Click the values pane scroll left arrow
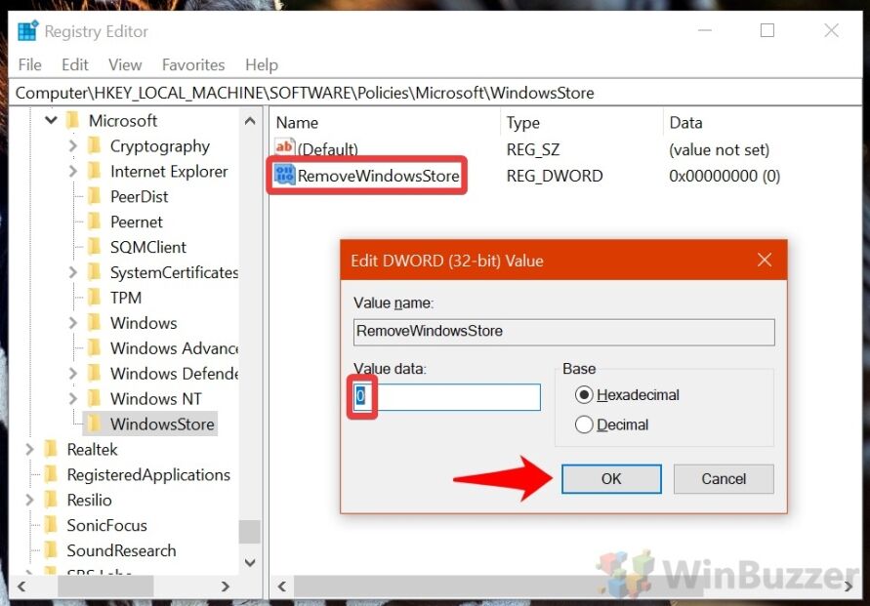Viewport: 870px width, 606px height. pos(282,586)
